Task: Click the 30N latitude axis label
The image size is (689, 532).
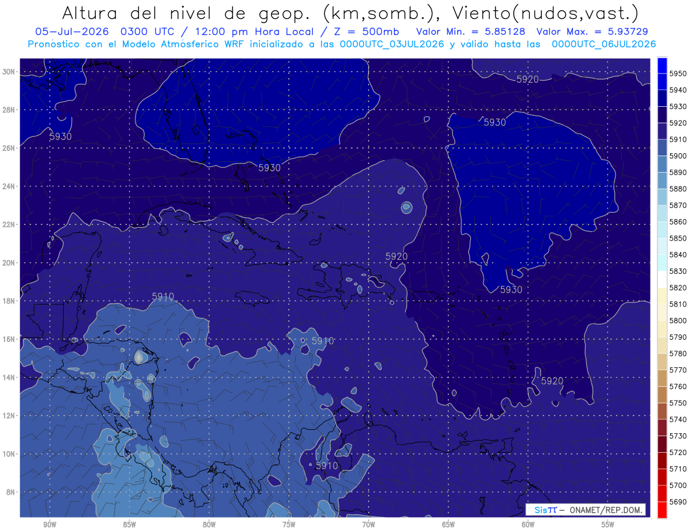Action: [9, 72]
